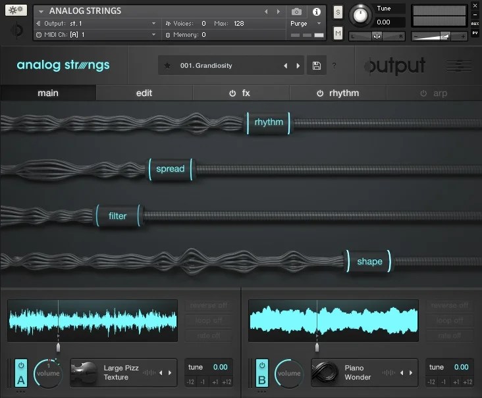The width and height of the screenshot is (482, 398).
Task: Click the violin thumbnail for layer A
Action: [x=84, y=373]
